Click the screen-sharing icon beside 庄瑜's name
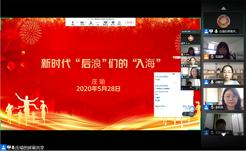Viewport: 246px width, 151px height. (211, 32)
